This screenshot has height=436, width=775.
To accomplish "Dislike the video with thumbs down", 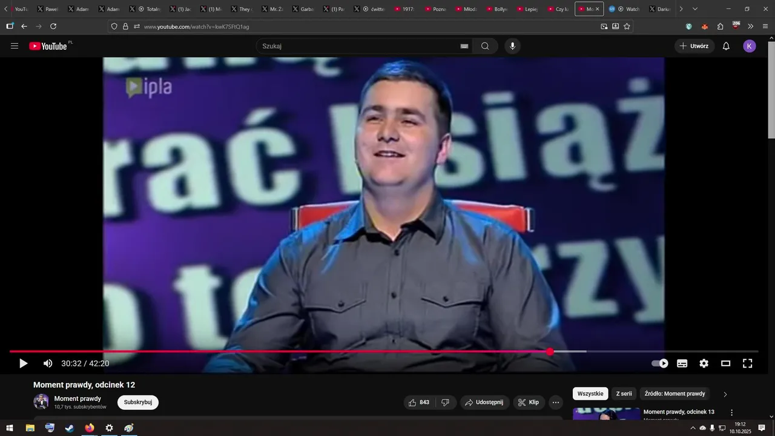I will point(445,402).
